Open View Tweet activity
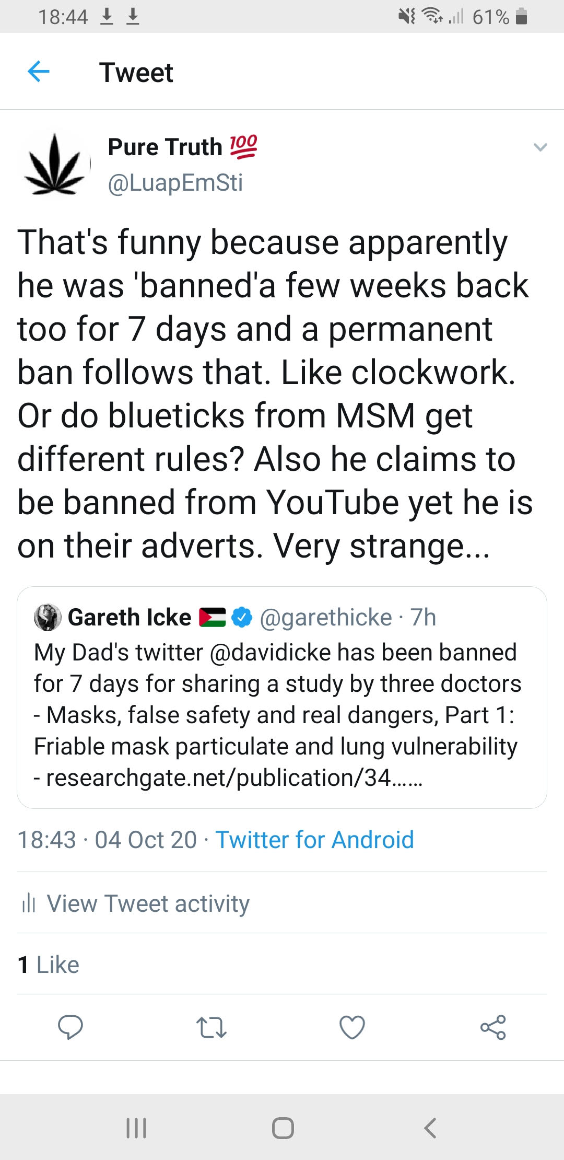Image resolution: width=564 pixels, height=1160 pixels. coord(148,903)
